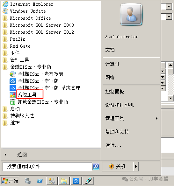The image size is (174, 186).
Task: Expand the Microsoft SQL Server 2012 folder
Action: 38,32
